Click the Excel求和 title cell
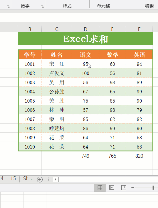 85,39
